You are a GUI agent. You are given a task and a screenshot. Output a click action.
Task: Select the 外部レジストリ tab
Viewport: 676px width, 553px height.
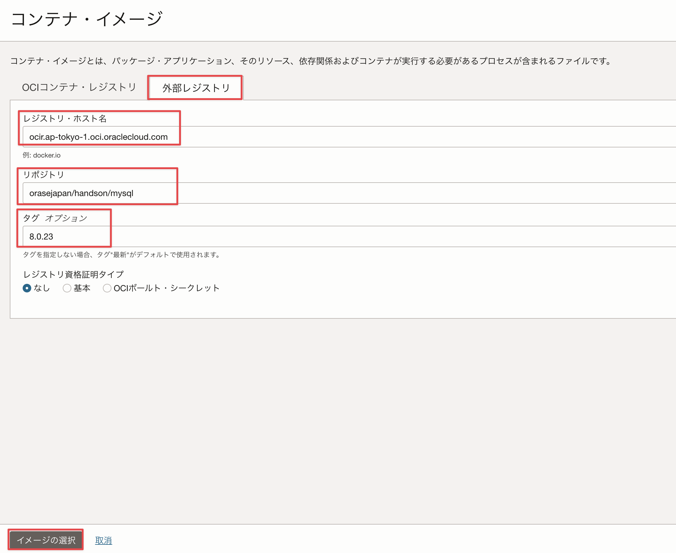(x=196, y=88)
